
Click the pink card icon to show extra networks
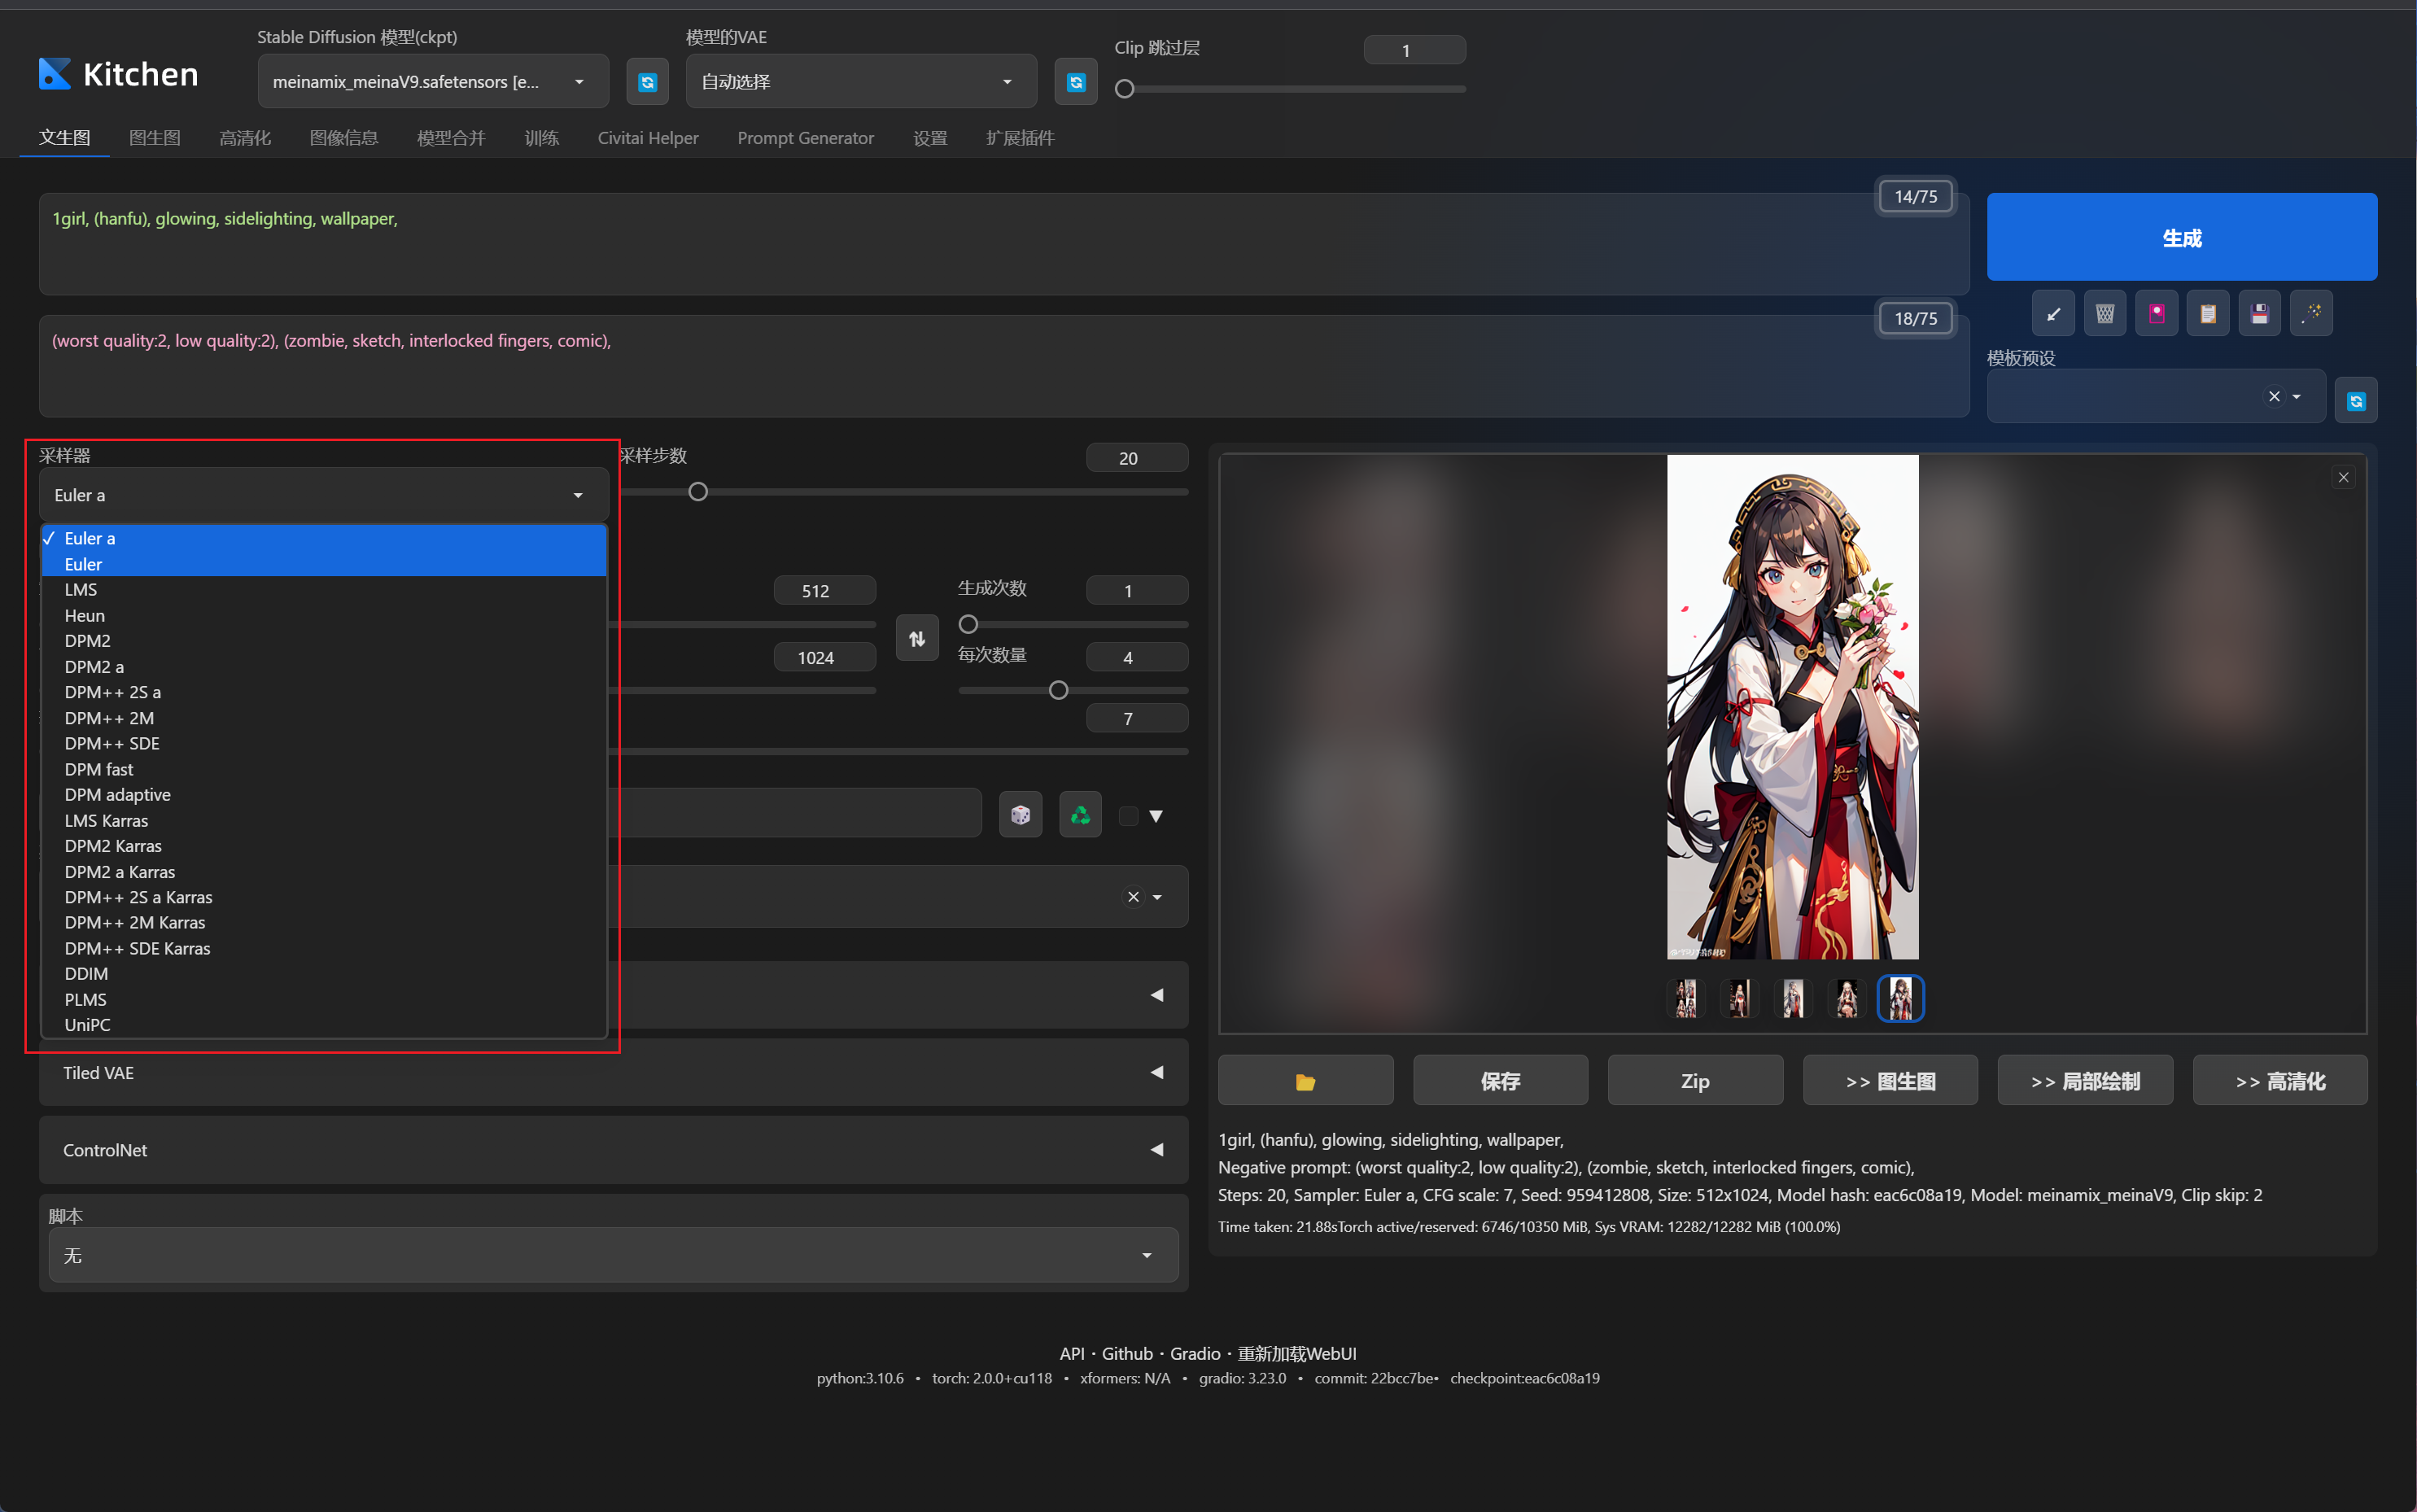[2156, 314]
